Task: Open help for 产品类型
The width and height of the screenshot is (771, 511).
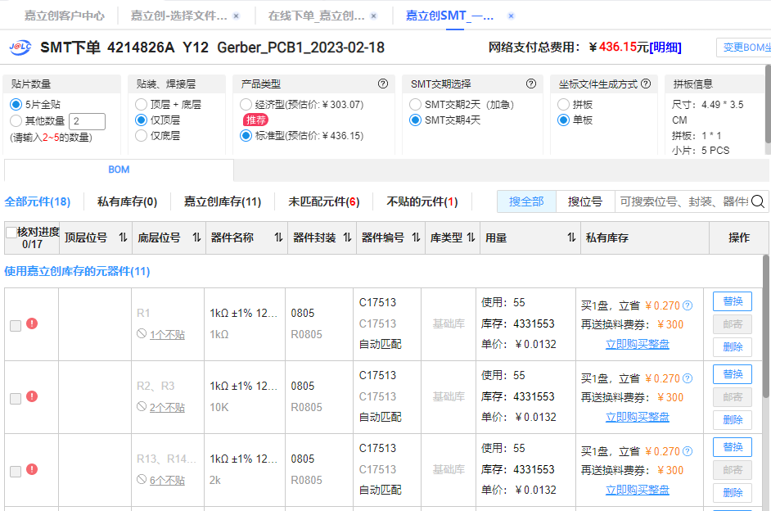Action: point(383,84)
